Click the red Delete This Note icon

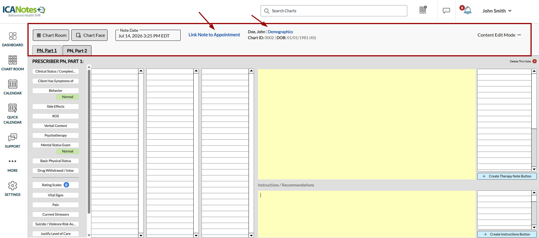(534, 61)
